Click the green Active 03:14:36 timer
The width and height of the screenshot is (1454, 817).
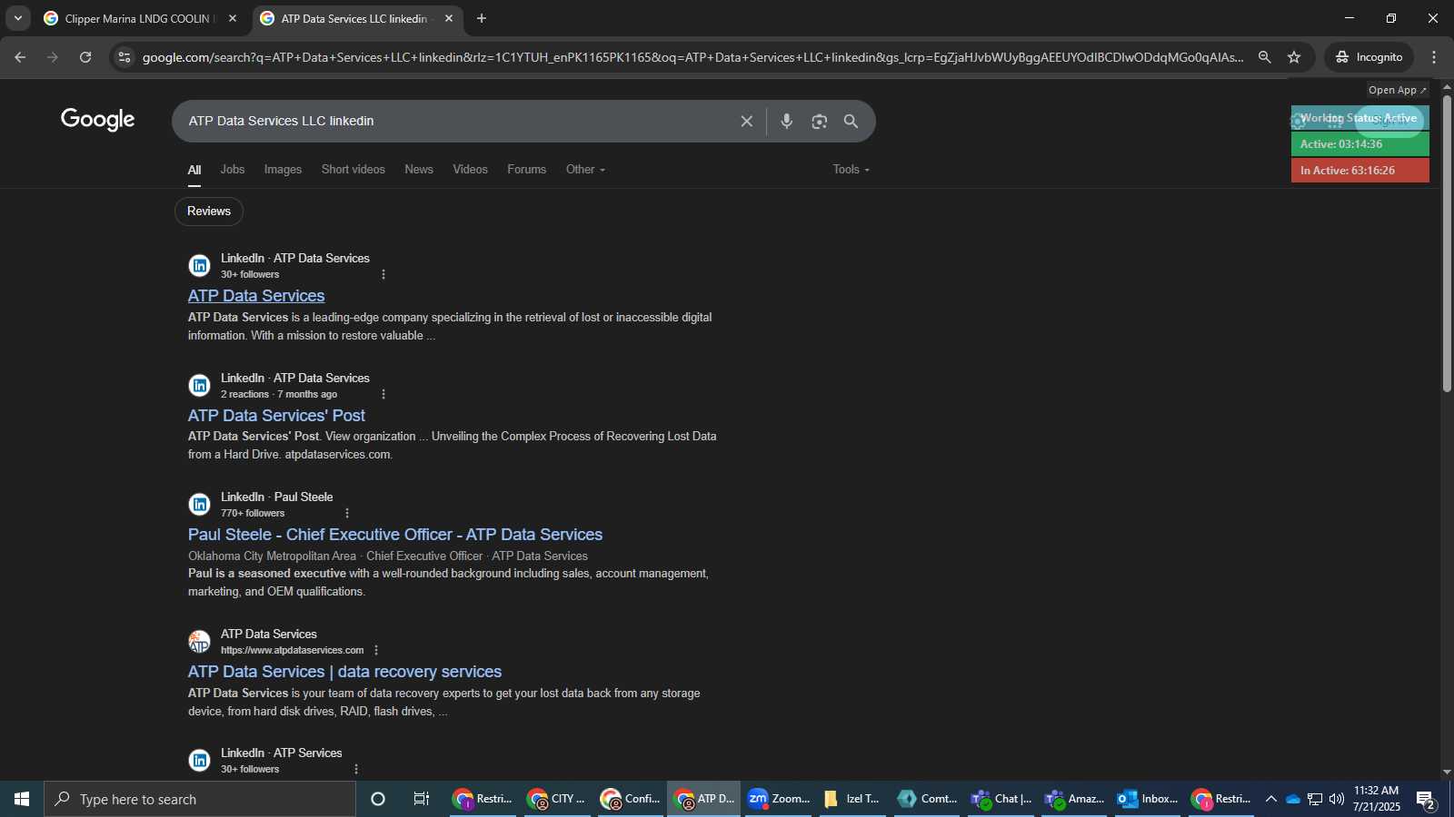click(1359, 144)
